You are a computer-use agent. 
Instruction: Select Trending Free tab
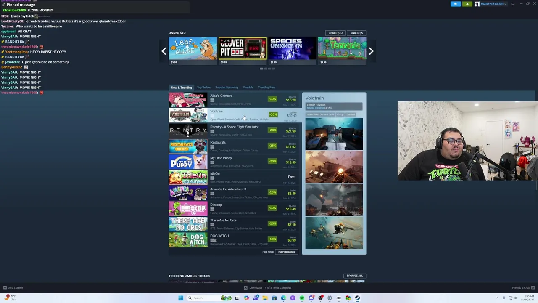266,88
